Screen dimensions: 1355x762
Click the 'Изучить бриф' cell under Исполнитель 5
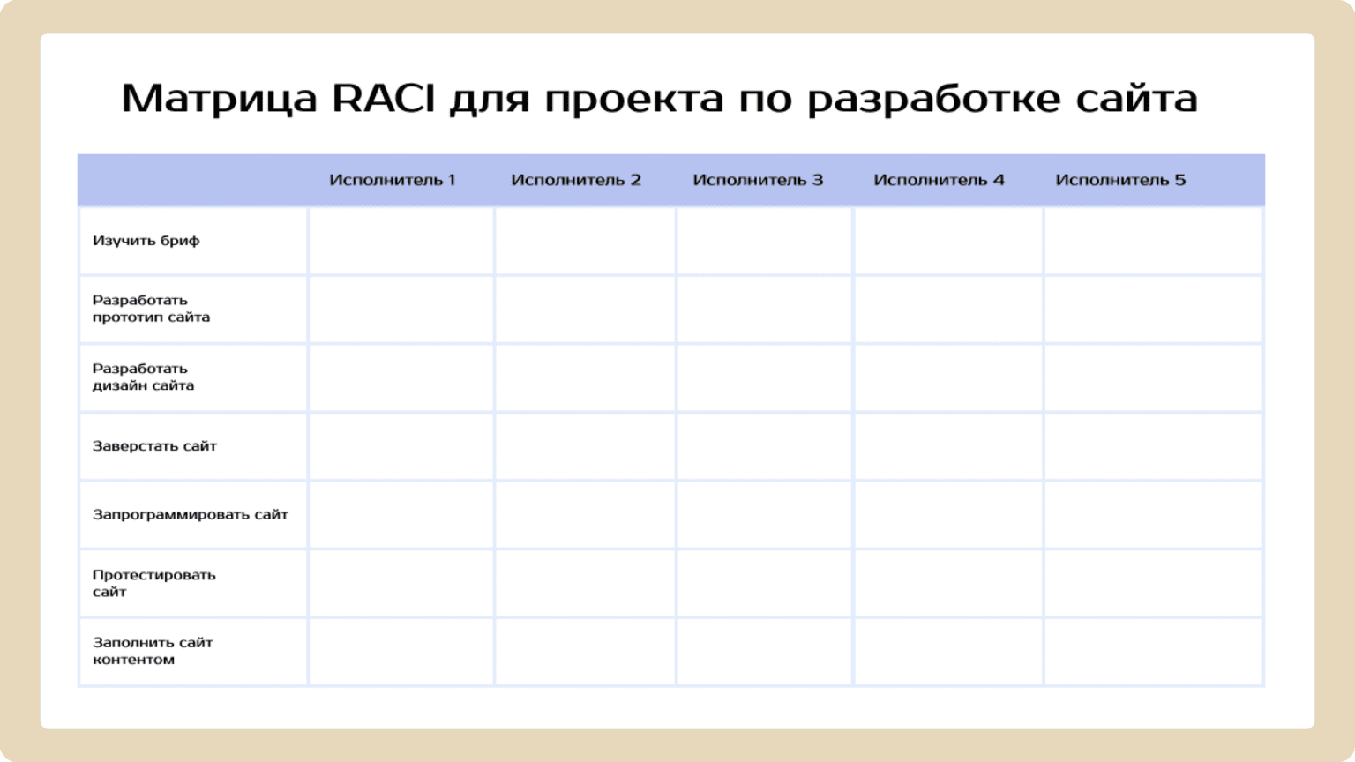click(x=1154, y=241)
